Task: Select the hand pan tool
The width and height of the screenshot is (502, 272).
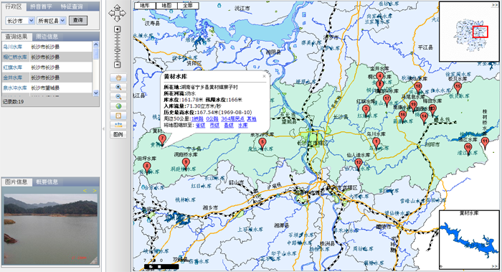Action: click(118, 78)
